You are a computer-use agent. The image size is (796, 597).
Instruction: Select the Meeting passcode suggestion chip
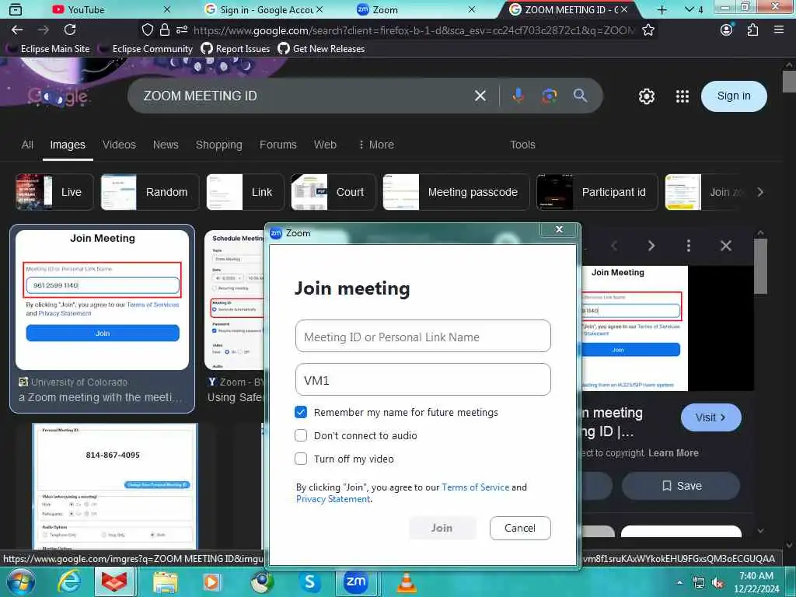(456, 192)
